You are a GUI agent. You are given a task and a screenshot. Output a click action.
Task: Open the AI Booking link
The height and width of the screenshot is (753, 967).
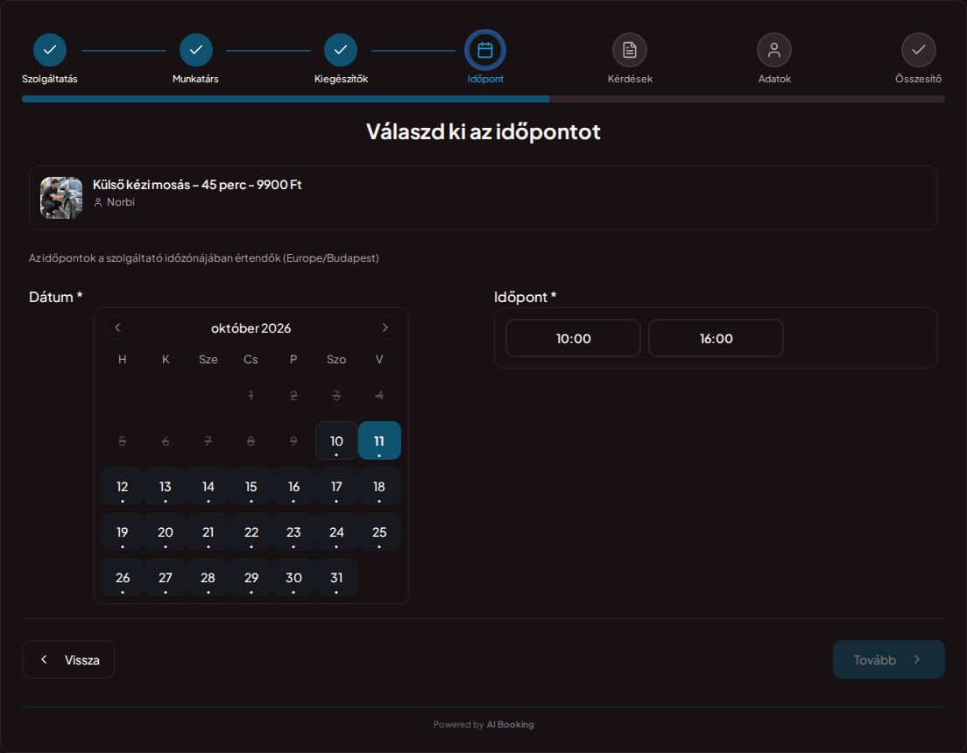[510, 725]
